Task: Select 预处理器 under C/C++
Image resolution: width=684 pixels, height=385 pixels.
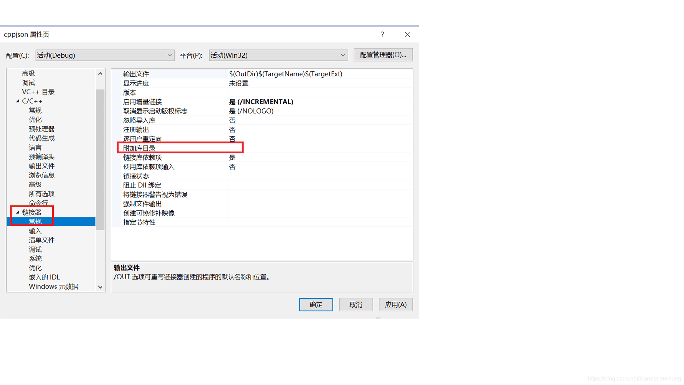Action: [x=42, y=129]
